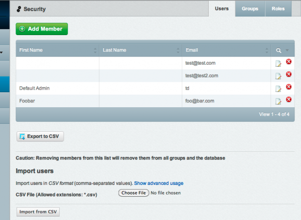This screenshot has width=301, height=220.
Task: Click the Import users heading
Action: (35, 171)
